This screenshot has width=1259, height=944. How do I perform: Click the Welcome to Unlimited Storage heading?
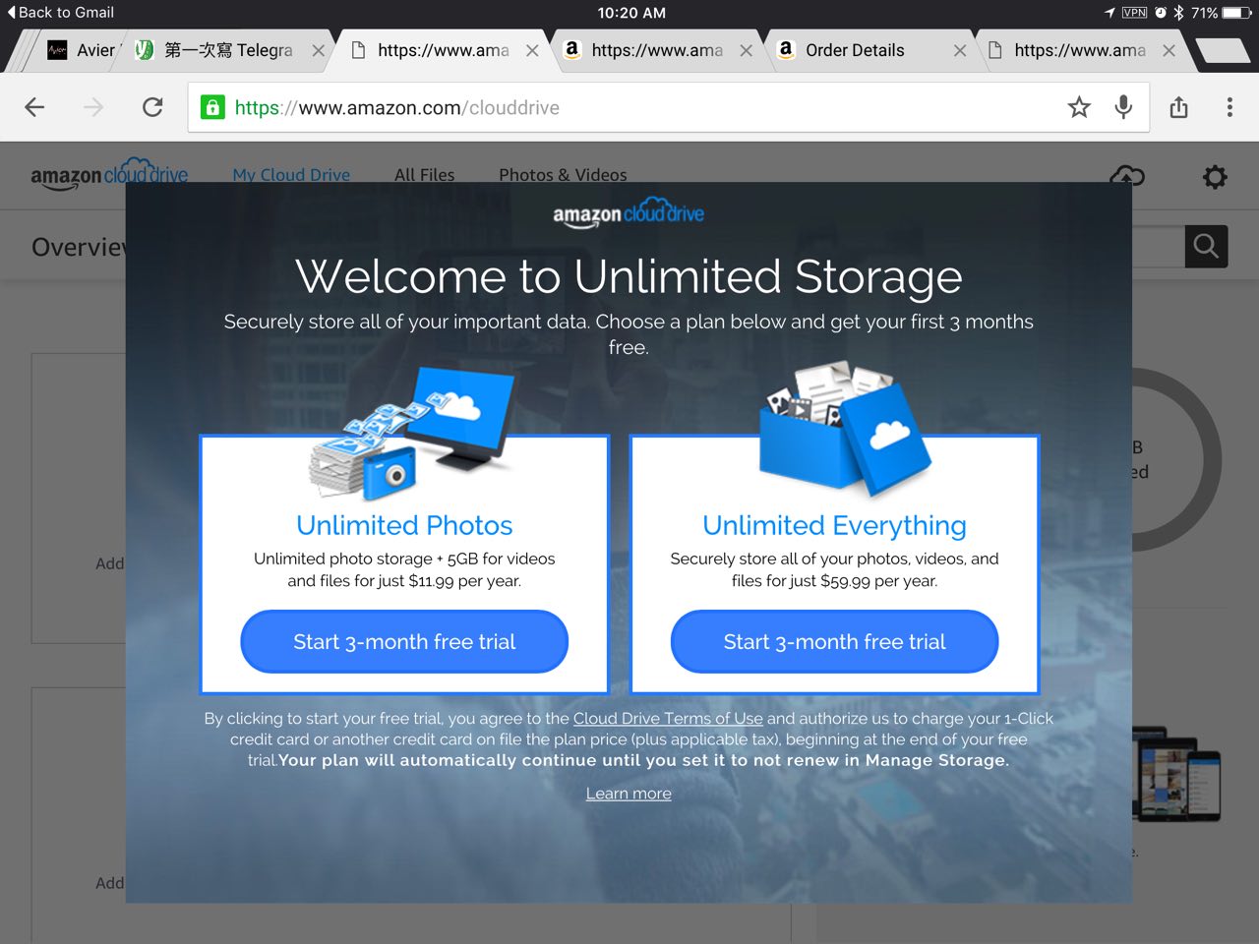click(x=629, y=276)
